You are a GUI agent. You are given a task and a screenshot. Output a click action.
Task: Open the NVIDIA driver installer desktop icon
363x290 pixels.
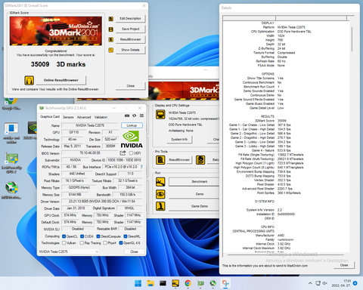(33, 131)
